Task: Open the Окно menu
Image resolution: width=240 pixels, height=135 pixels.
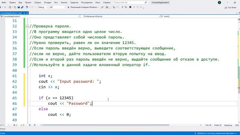Action: pos(97,3)
